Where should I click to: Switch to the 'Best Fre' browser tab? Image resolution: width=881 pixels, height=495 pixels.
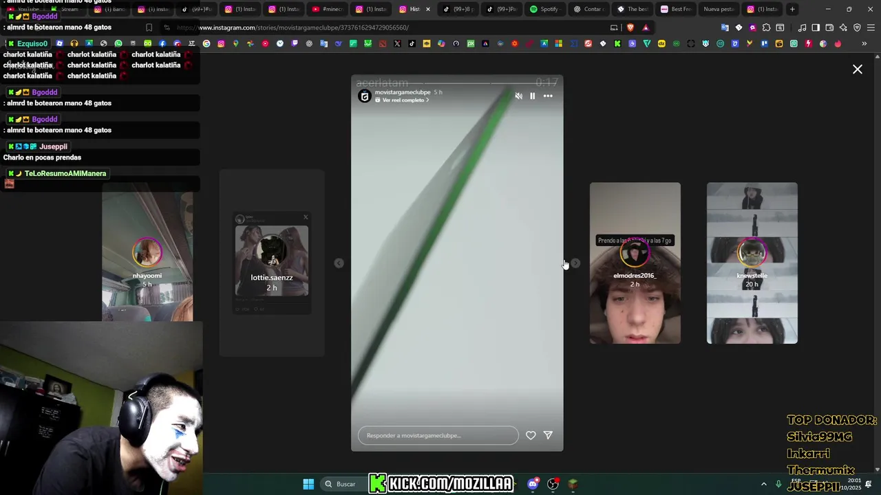pyautogui.click(x=675, y=9)
